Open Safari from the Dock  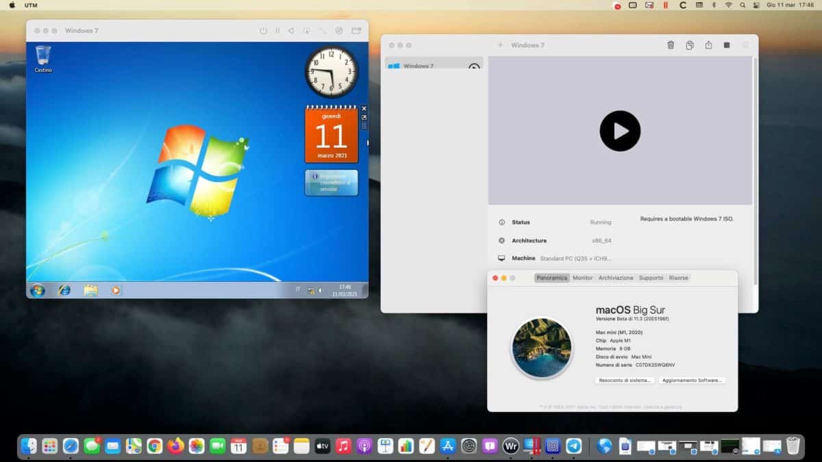[x=71, y=446]
